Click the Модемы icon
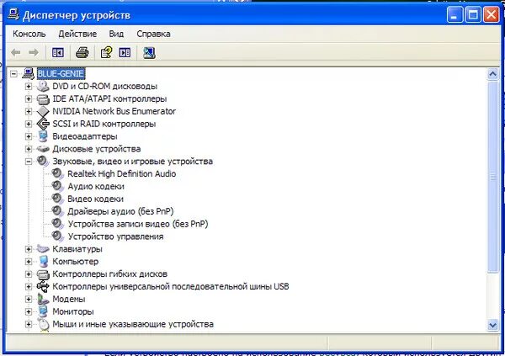 43,299
